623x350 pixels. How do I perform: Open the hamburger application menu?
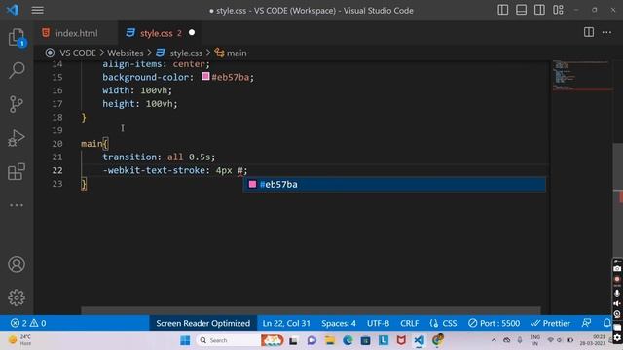click(38, 10)
